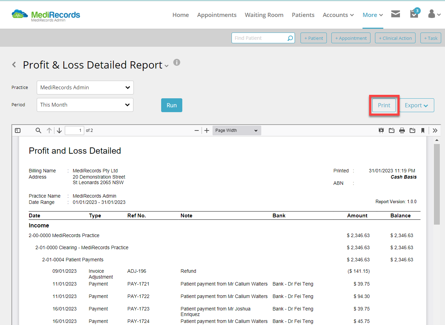Click the Profit and Loss Detailed heading

75,151
